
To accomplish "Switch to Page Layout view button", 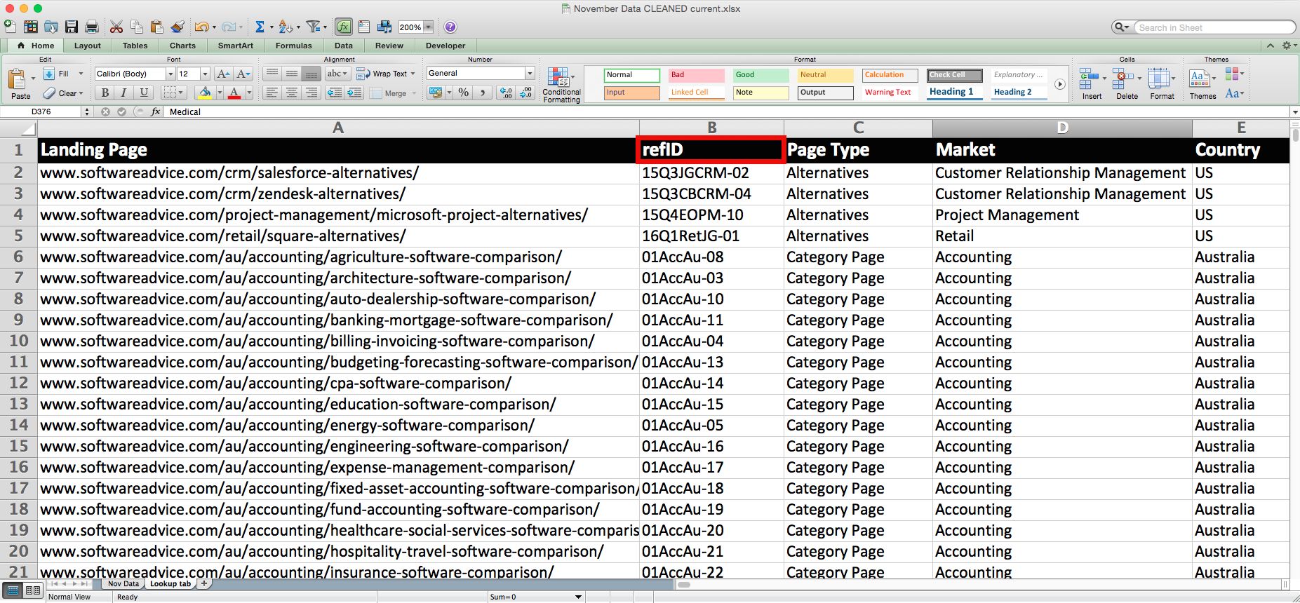I will (33, 590).
